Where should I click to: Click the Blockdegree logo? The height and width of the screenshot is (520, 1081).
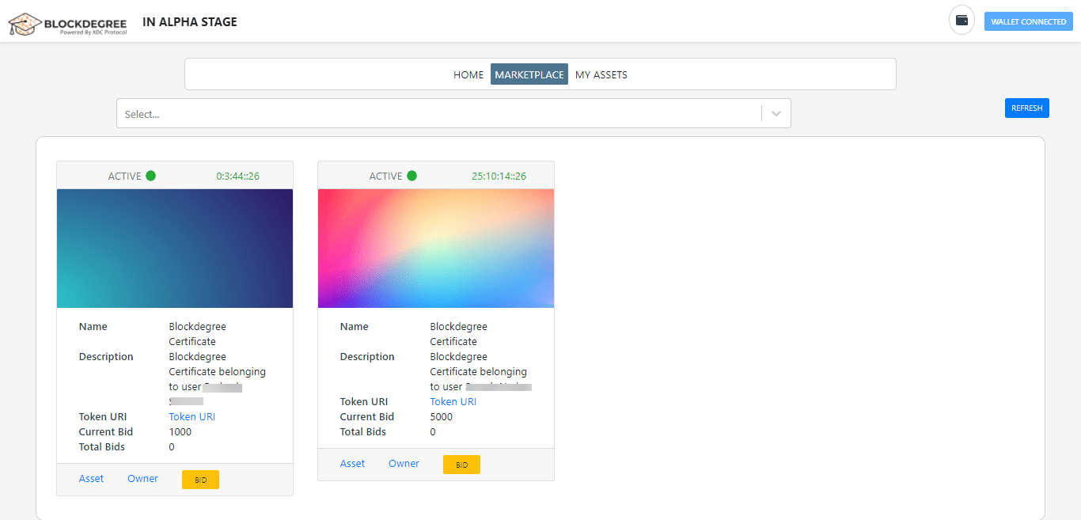[x=67, y=24]
